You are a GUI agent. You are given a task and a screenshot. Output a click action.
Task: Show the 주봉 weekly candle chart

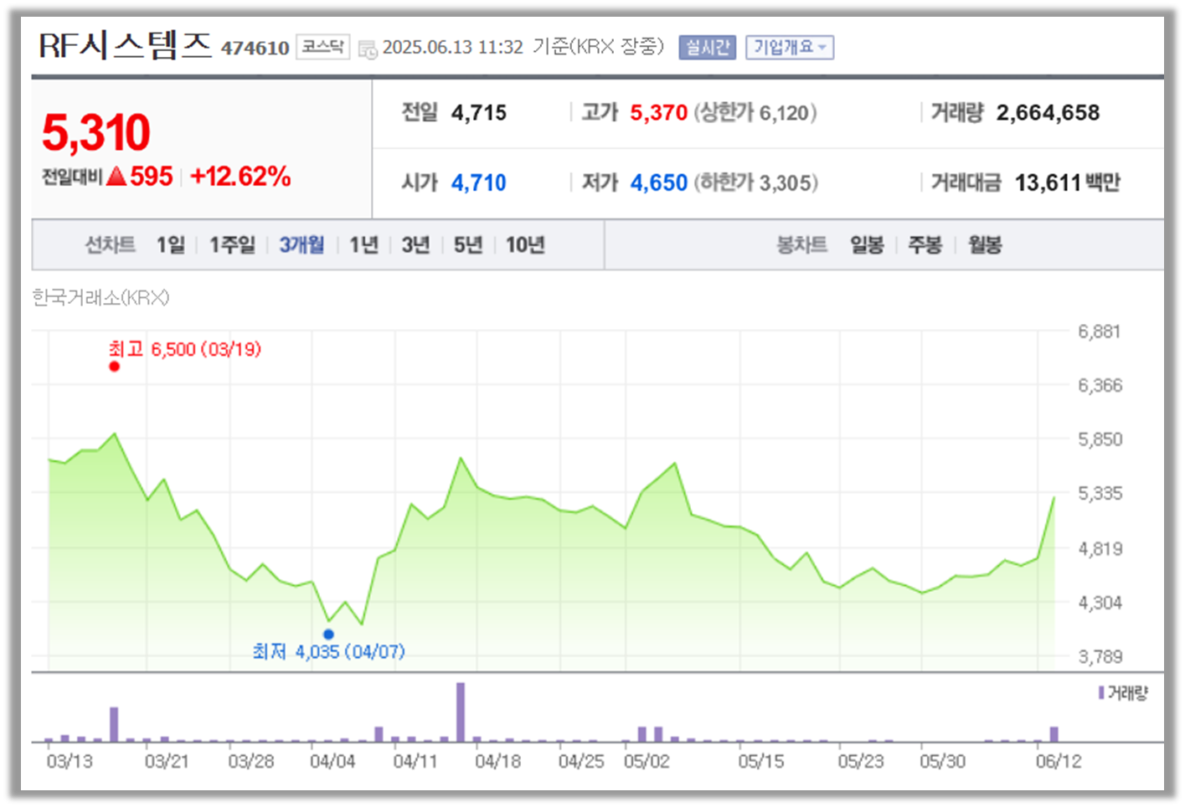pos(925,244)
